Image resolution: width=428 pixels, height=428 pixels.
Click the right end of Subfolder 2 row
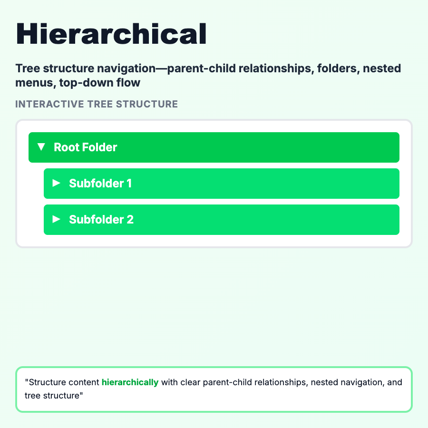[x=380, y=220]
